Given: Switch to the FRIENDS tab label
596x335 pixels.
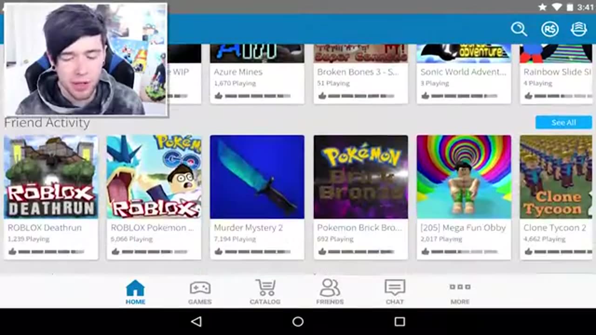Looking at the screenshot, I should [330, 302].
